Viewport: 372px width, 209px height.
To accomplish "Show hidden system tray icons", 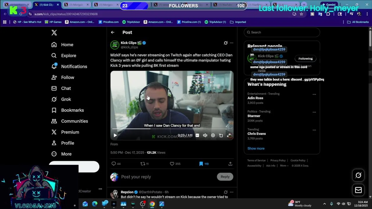I will click(325, 204).
